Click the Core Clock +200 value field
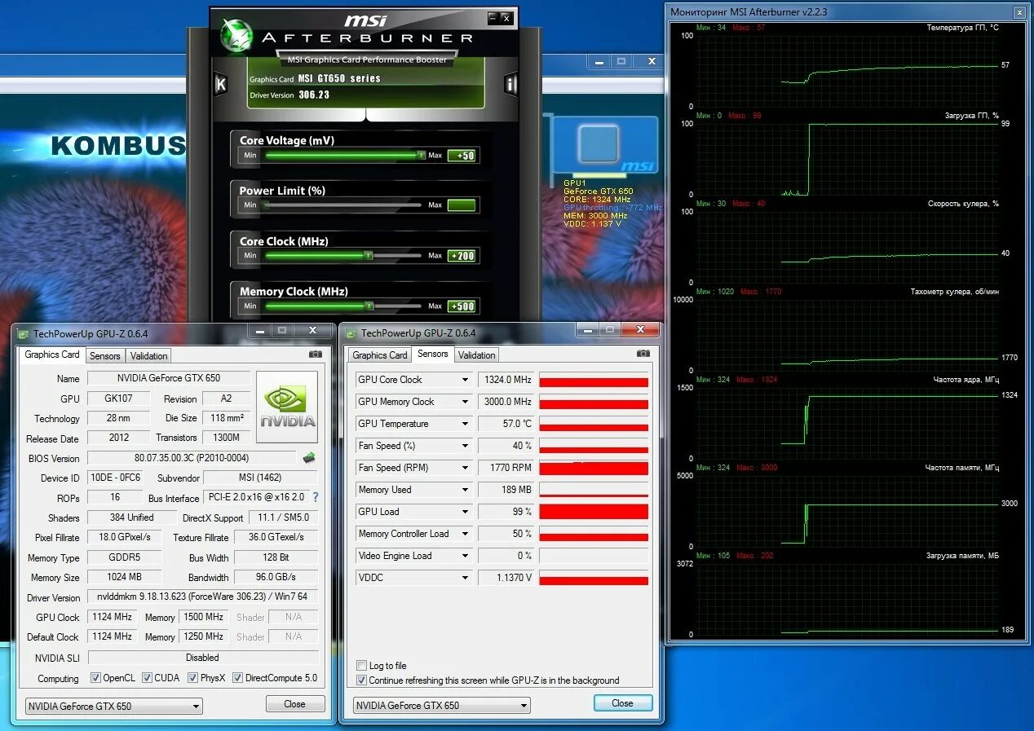 click(x=462, y=256)
